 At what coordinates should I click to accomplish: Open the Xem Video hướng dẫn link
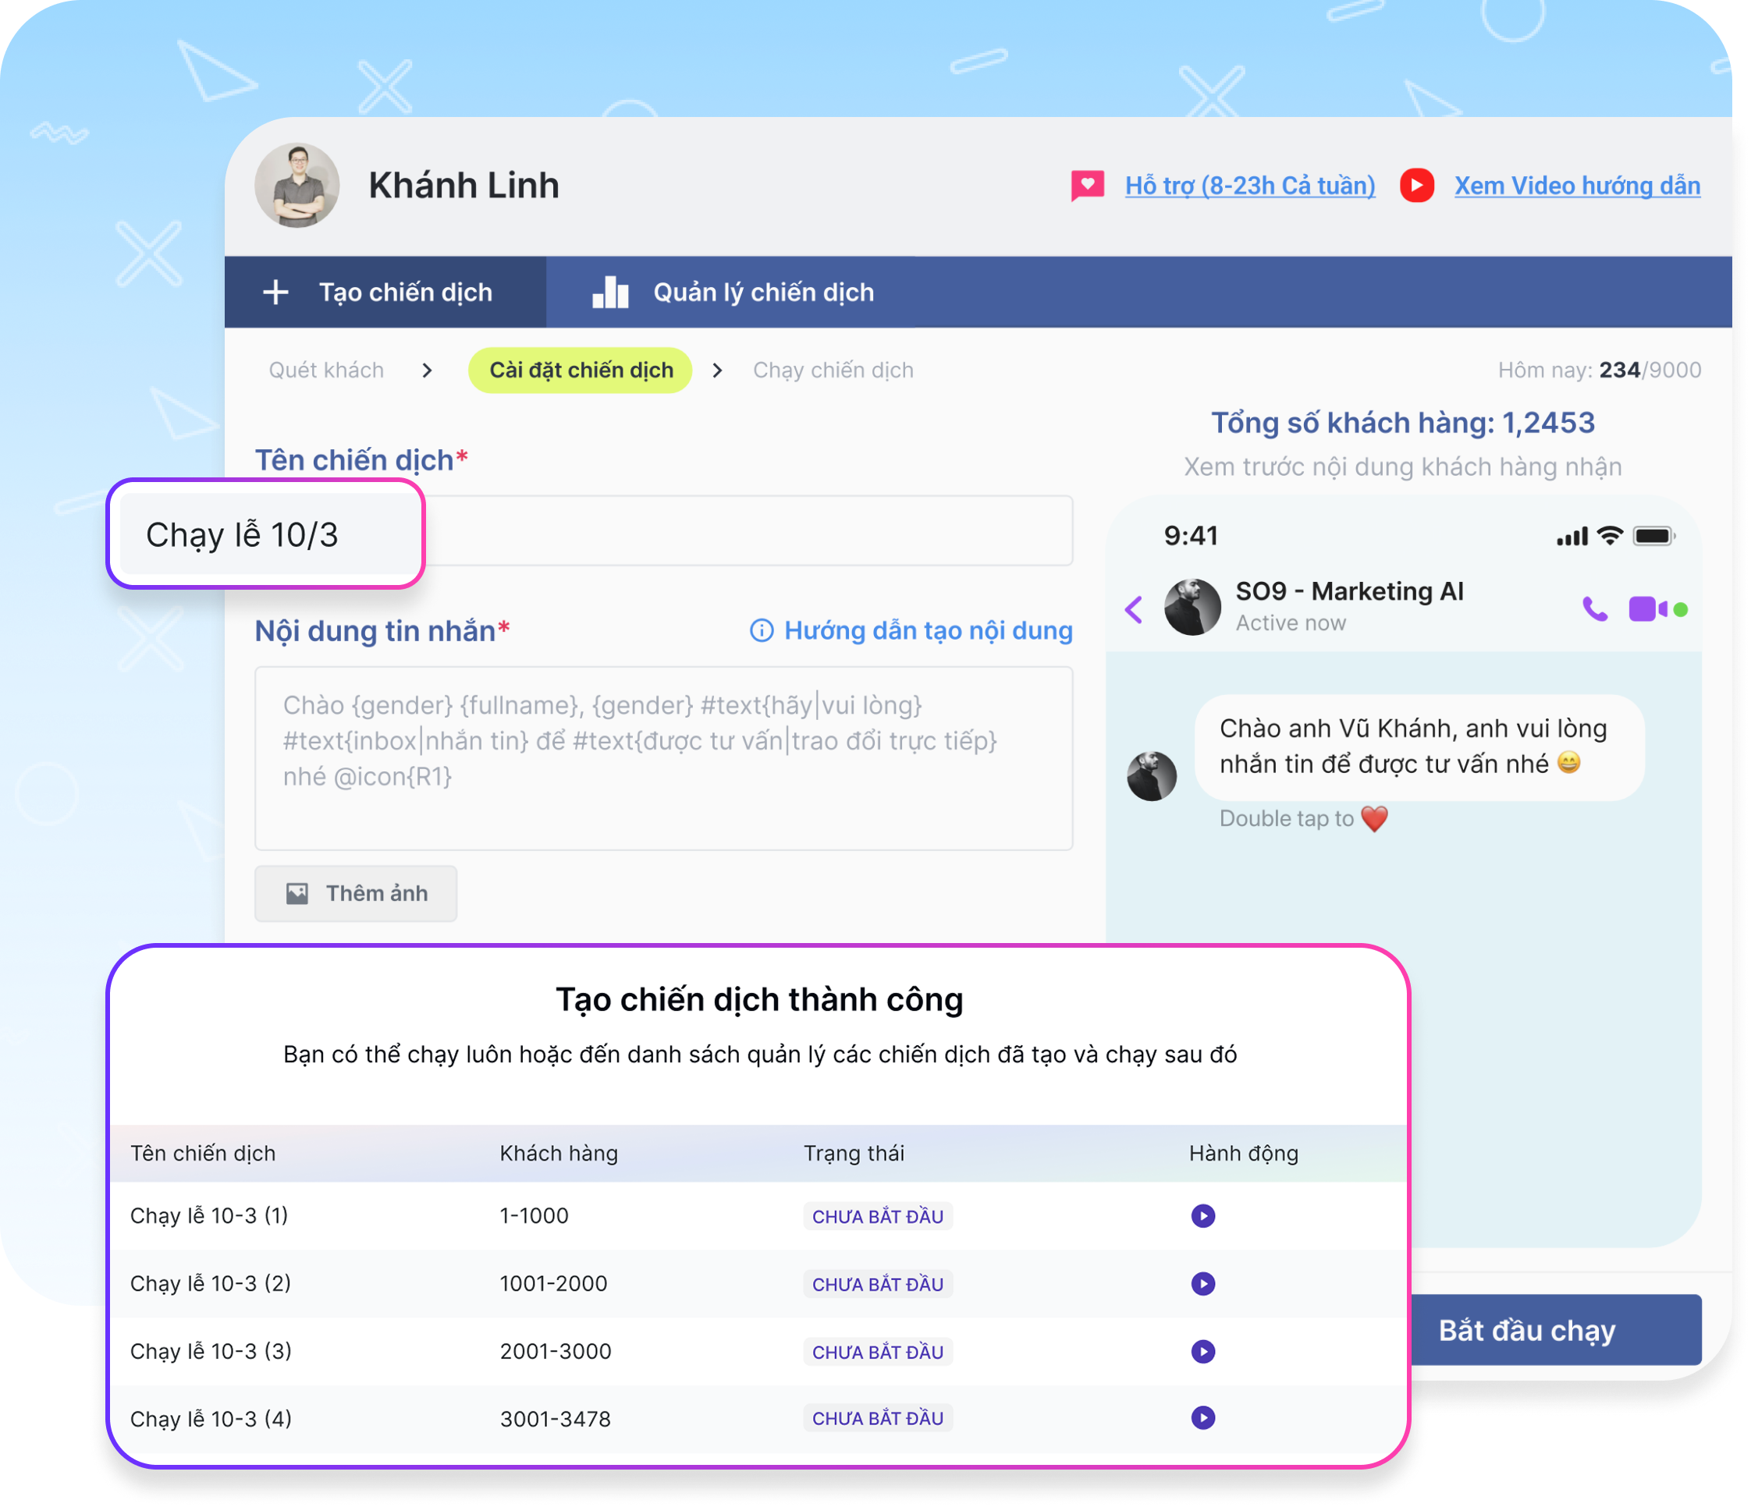(1577, 185)
